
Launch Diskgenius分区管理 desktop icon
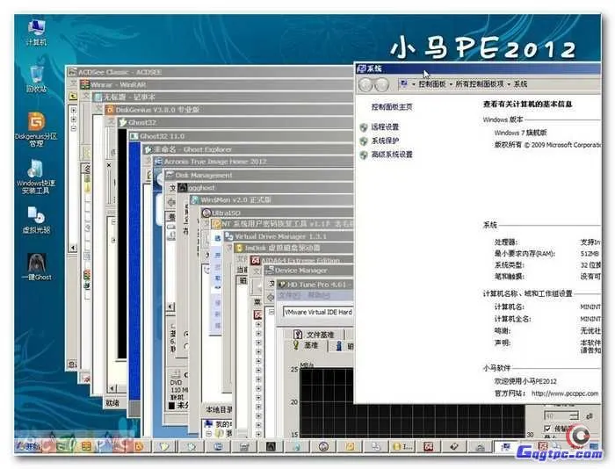36,129
